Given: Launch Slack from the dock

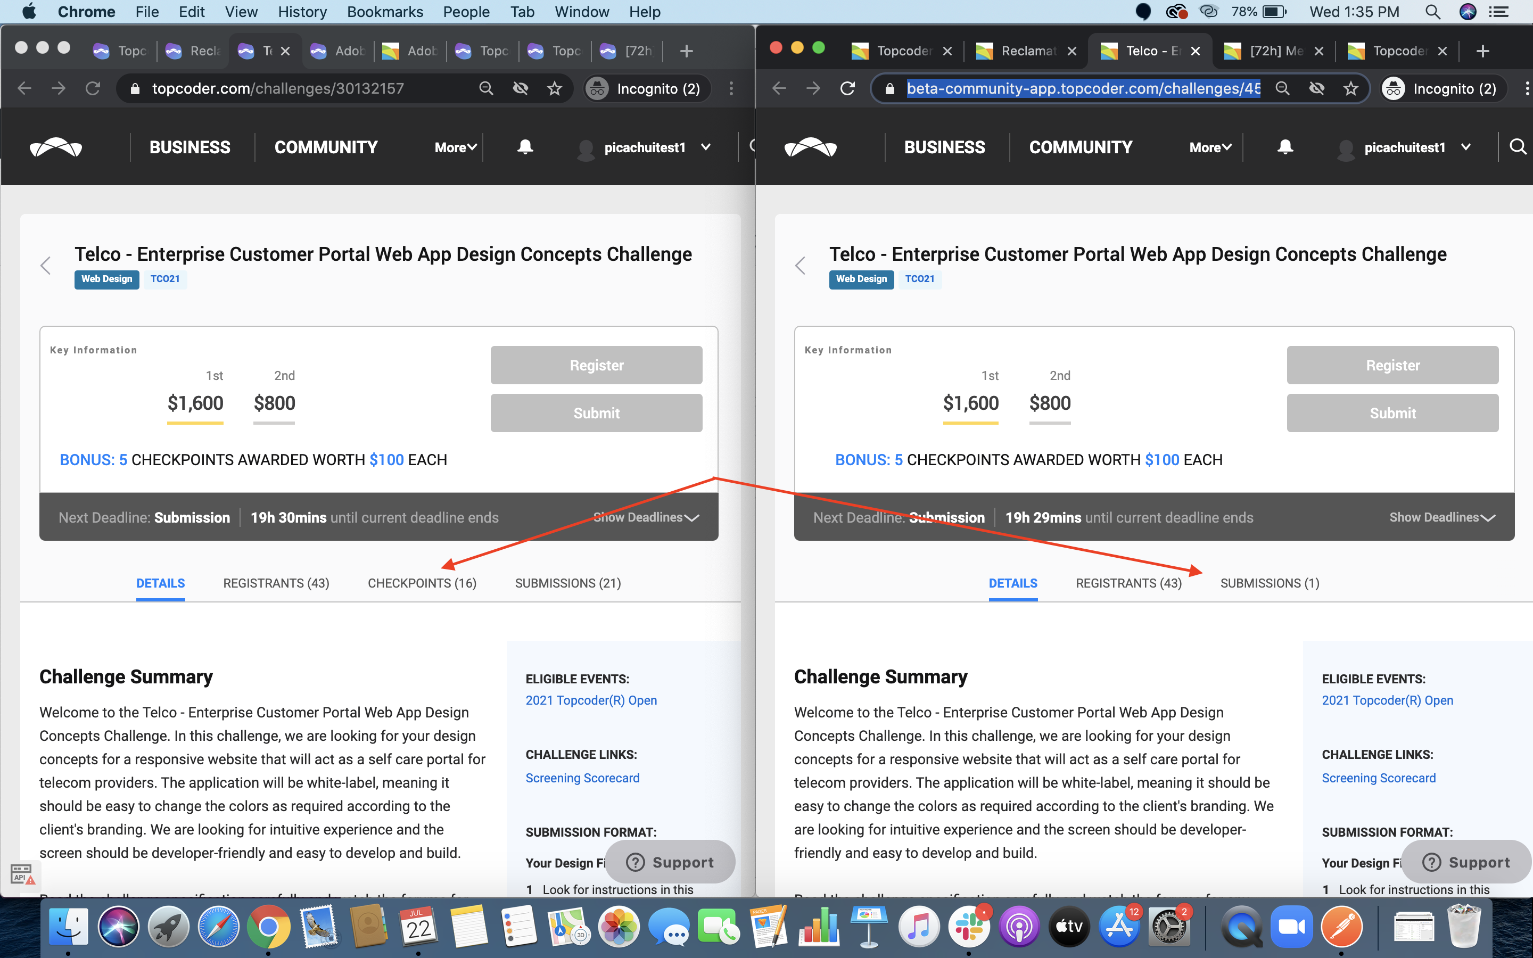Looking at the screenshot, I should click(x=969, y=926).
